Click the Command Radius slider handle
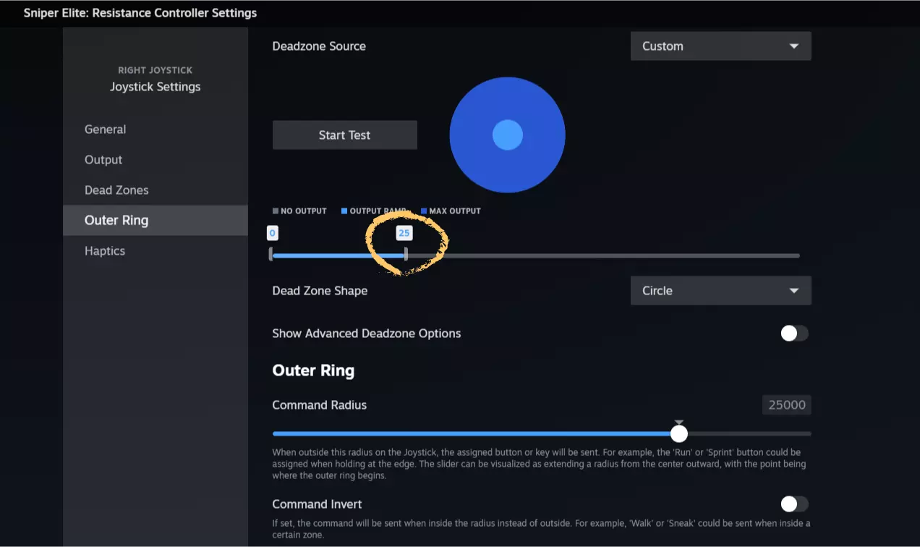 pos(678,433)
